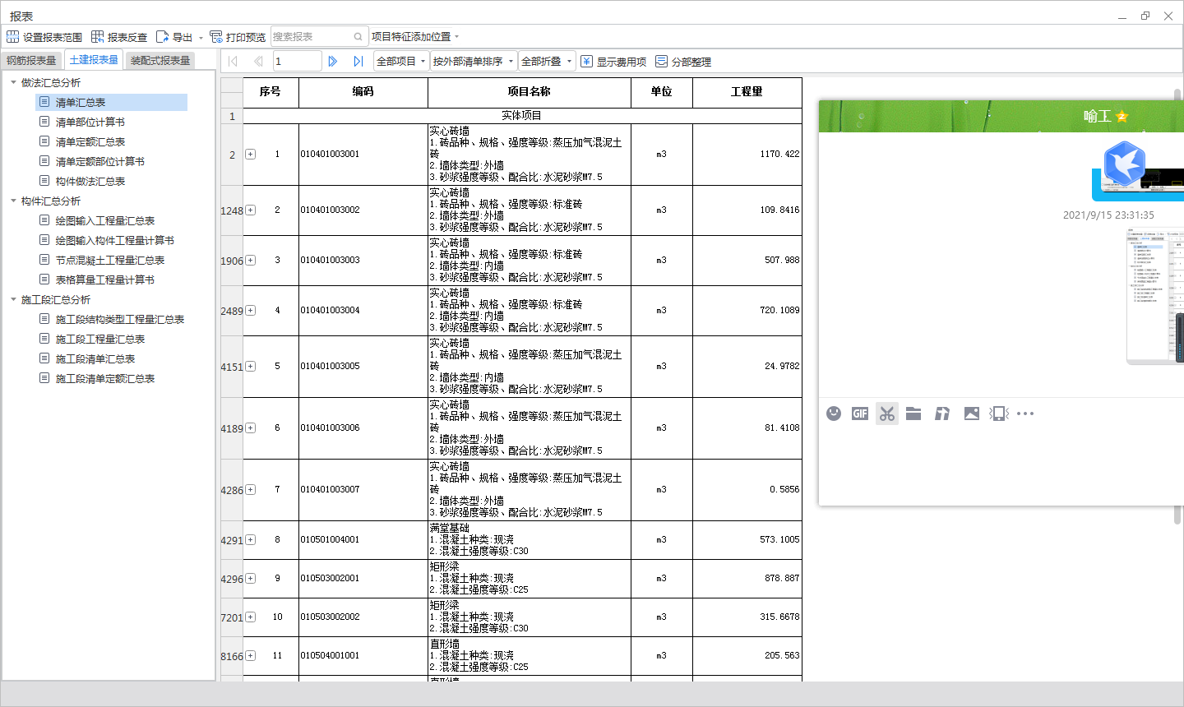Expand row 2489 plus for item 010401003004
The width and height of the screenshot is (1184, 707).
tap(251, 311)
